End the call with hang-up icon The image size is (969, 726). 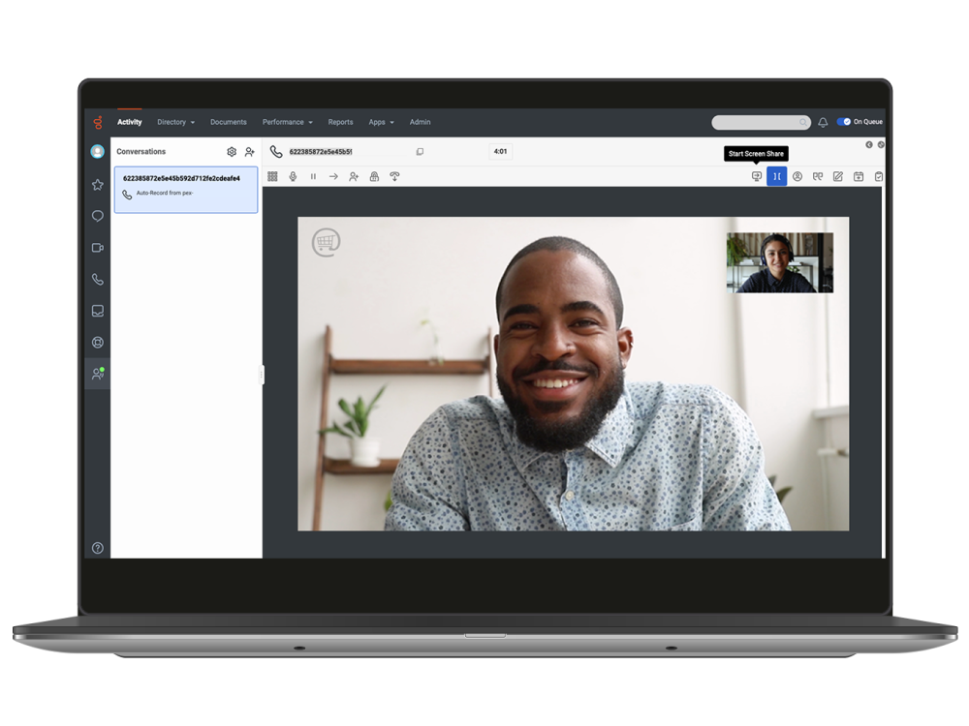point(394,177)
